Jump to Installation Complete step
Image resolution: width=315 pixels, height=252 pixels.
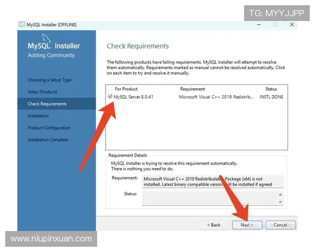(x=48, y=140)
